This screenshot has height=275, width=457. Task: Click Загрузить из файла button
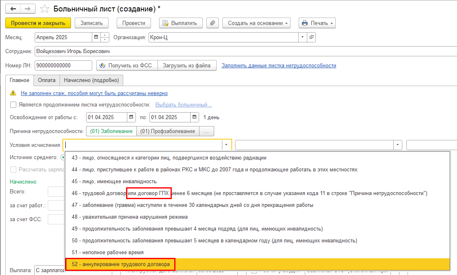coord(187,66)
